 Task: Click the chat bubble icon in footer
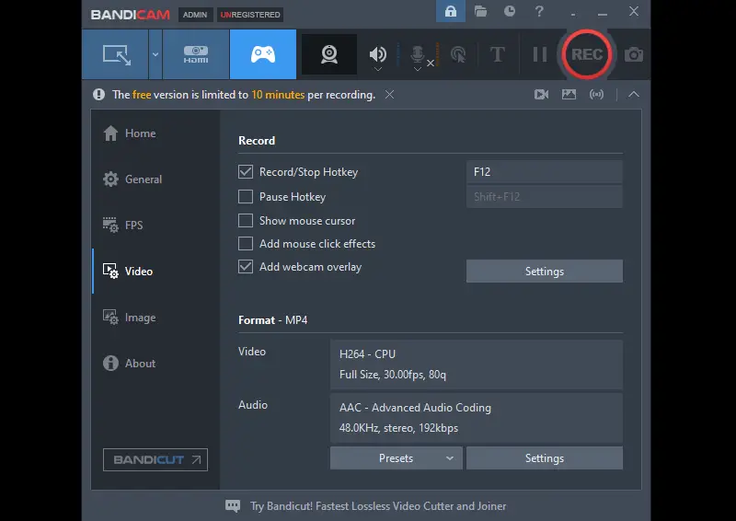click(233, 506)
